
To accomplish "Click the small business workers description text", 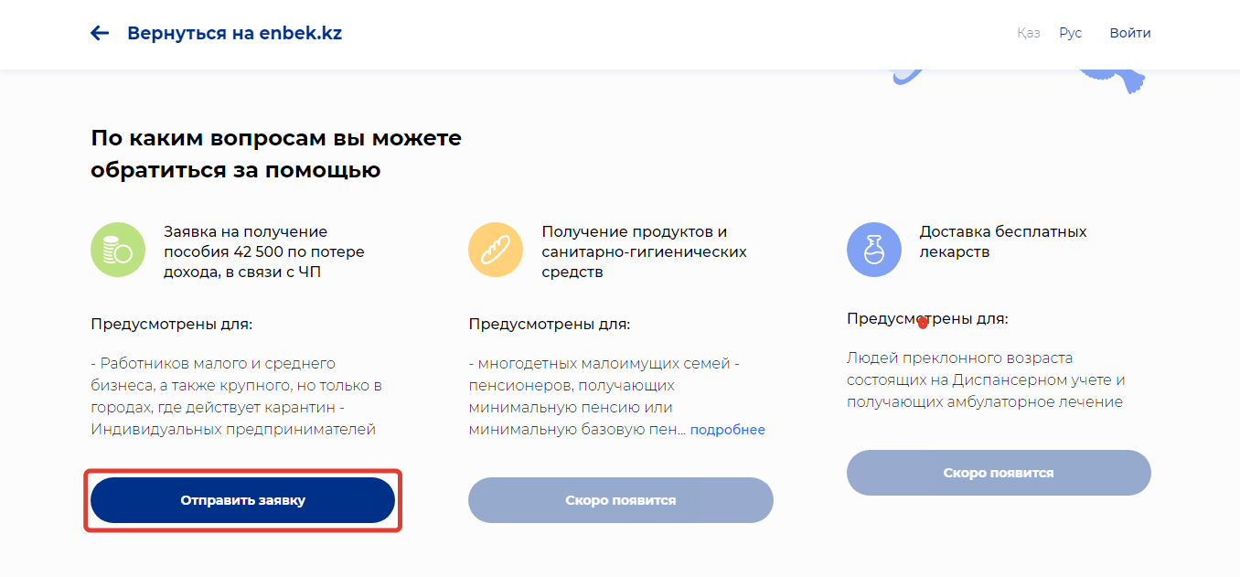I will [236, 396].
